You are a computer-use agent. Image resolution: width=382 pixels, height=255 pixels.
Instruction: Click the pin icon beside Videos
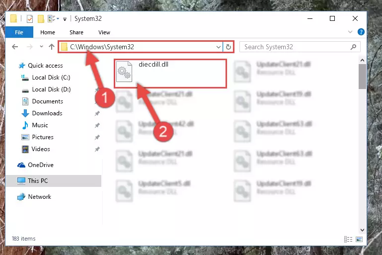click(x=97, y=149)
